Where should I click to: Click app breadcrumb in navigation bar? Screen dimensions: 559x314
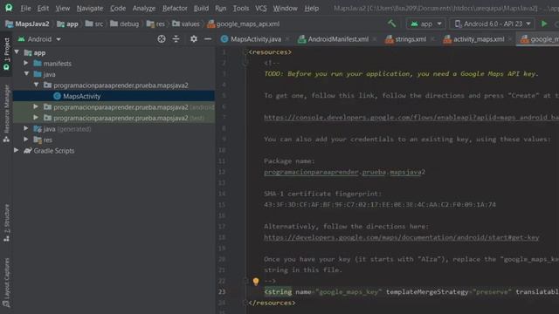click(68, 24)
